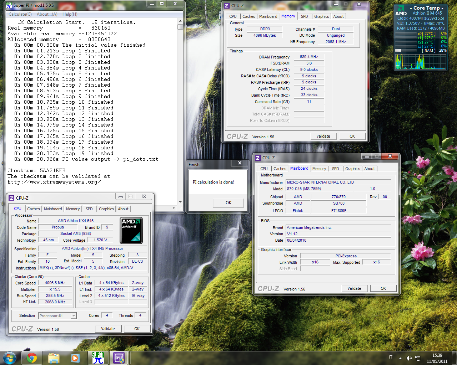Open Graphics tab in Memory CPU-Z window
Screen dimensions: 457x365
pyautogui.click(x=322, y=16)
